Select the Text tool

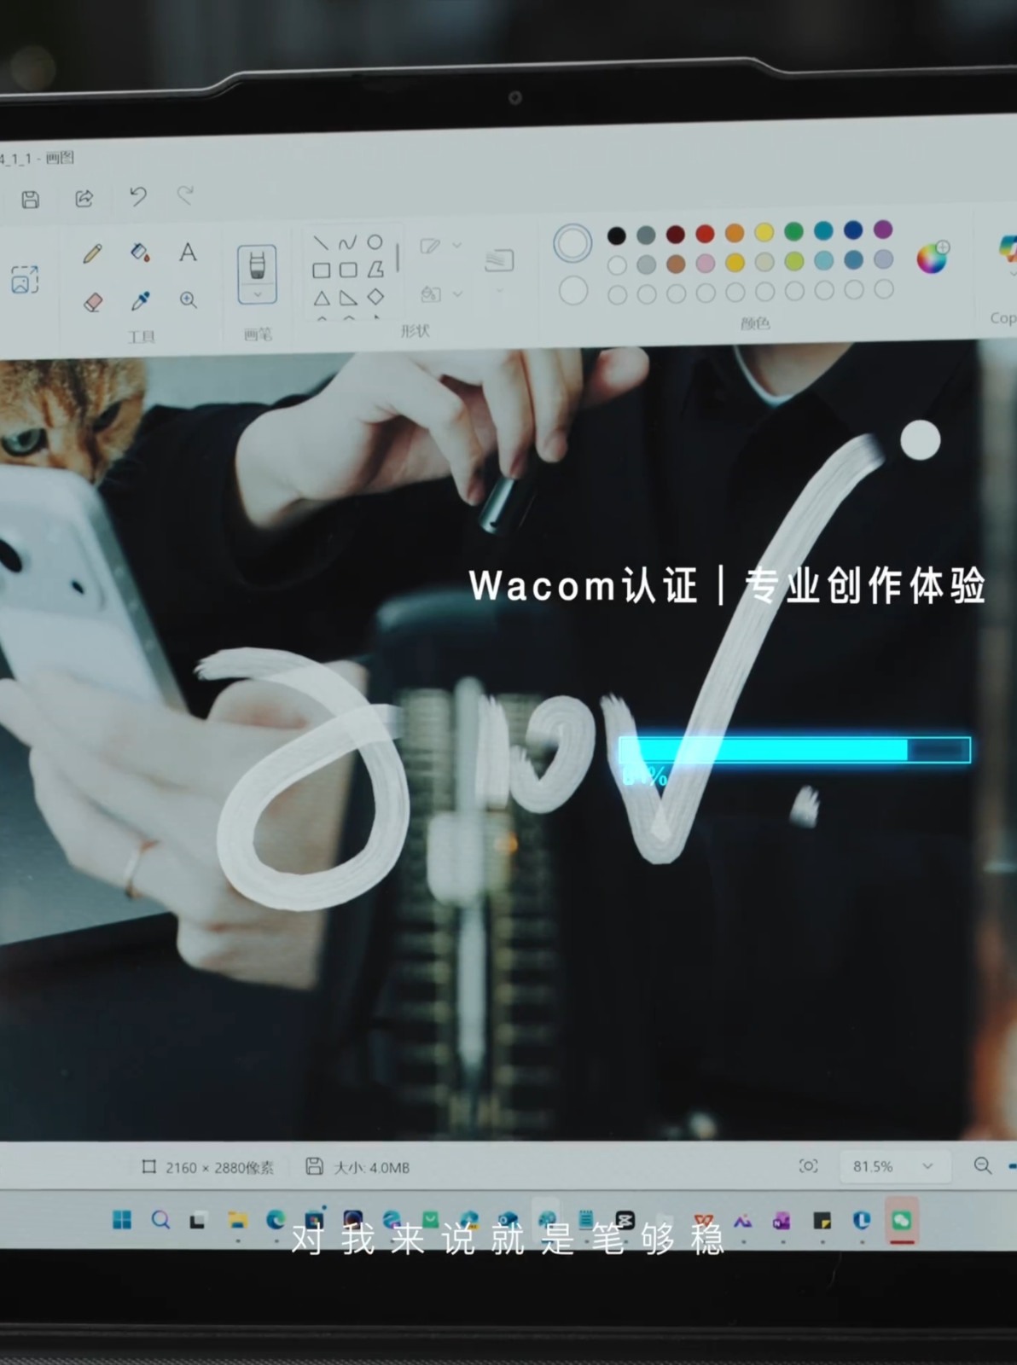(x=188, y=253)
